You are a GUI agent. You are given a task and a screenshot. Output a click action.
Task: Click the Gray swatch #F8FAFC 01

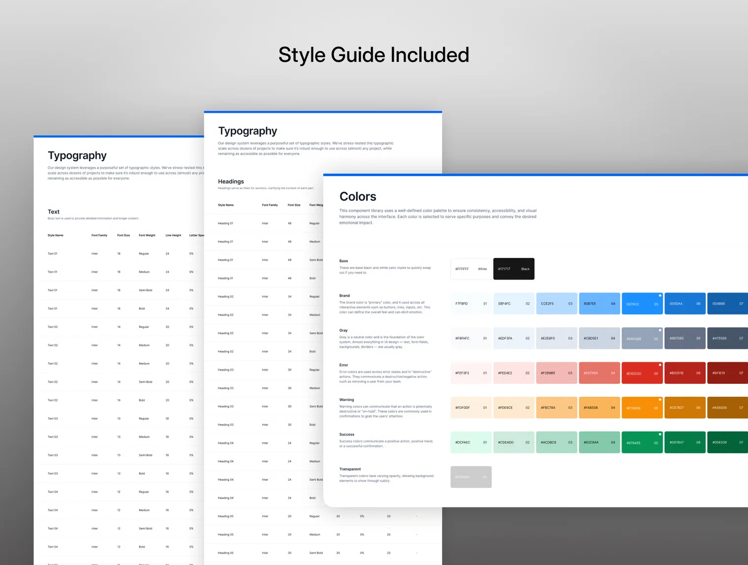pyautogui.click(x=471, y=338)
